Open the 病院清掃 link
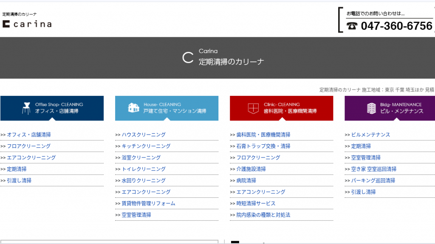The width and height of the screenshot is (435, 244). [246, 180]
